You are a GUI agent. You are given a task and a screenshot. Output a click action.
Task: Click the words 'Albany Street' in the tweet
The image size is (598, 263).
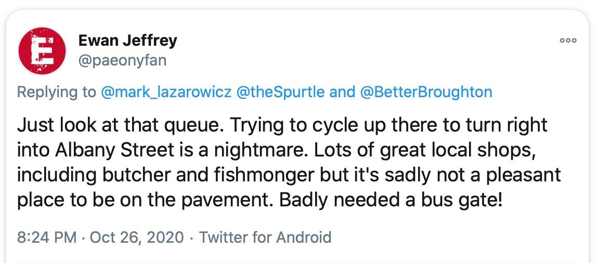pos(114,150)
